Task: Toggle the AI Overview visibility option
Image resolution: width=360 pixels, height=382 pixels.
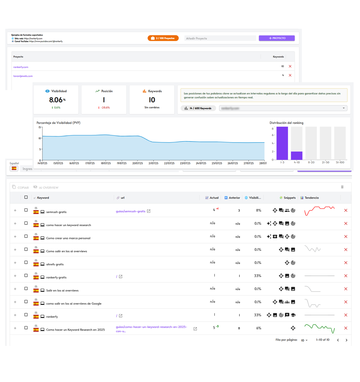Action: (x=35, y=187)
